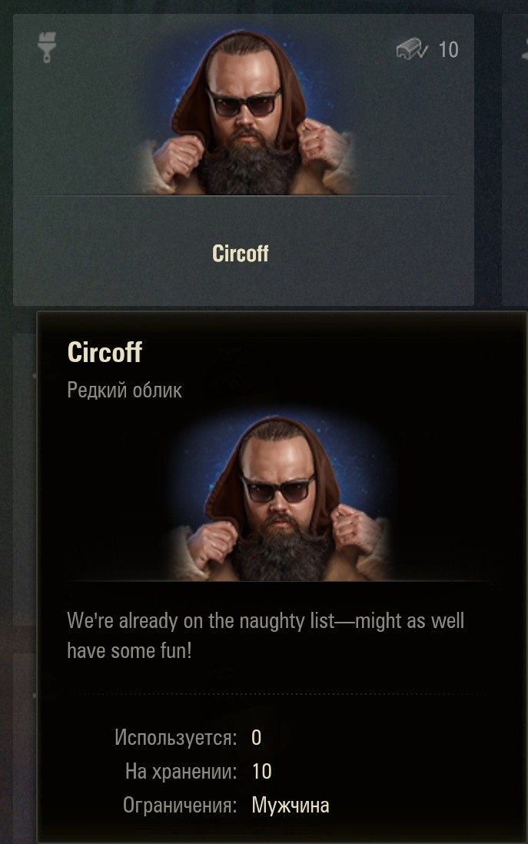Click the storage hangar icon beside 10

[x=412, y=49]
